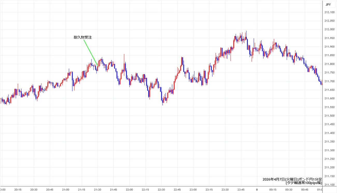Screen dimensions: 337x193
Task: Select the ポンド円1分足 date caption text
Action: [x=292, y=179]
